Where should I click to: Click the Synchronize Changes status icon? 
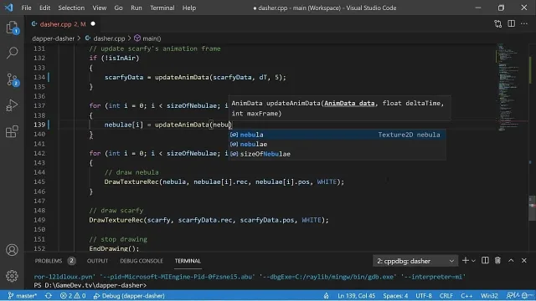[x=49, y=295]
